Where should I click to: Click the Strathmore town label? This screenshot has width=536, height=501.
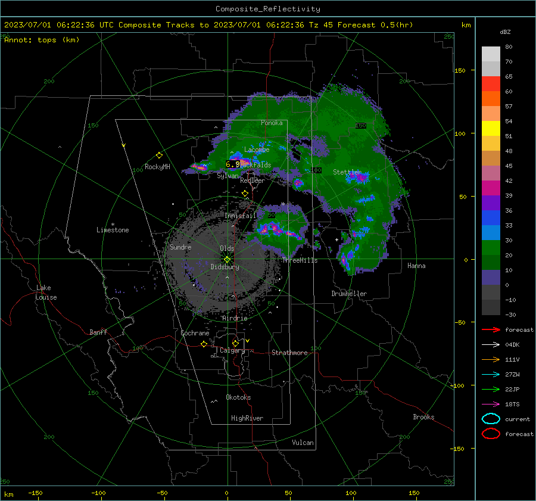[289, 353]
